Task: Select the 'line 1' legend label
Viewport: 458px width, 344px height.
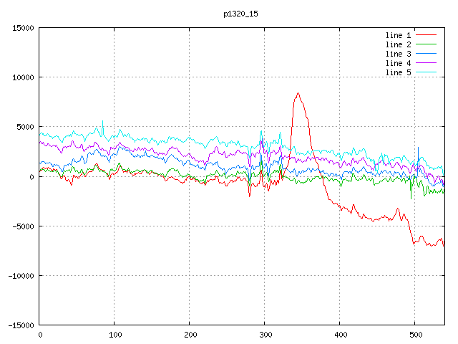Action: [398, 35]
